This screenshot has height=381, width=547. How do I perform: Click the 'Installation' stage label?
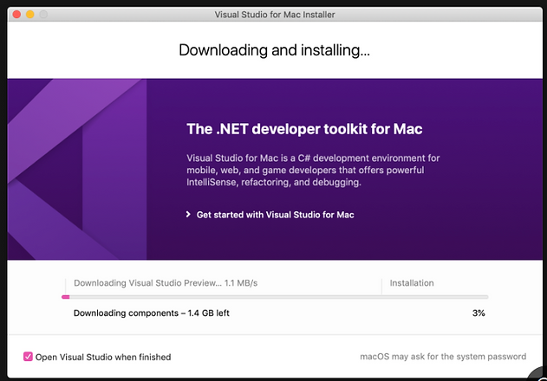pos(412,283)
